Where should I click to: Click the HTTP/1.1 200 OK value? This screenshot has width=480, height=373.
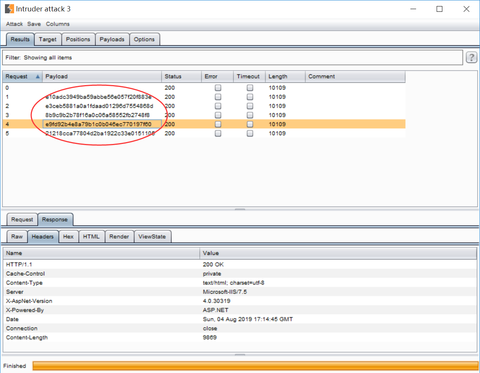click(x=213, y=264)
